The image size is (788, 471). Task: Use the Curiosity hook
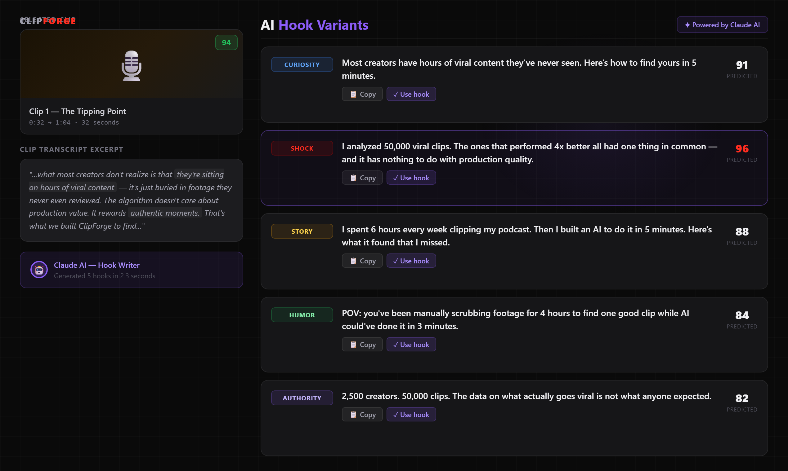[x=411, y=94]
